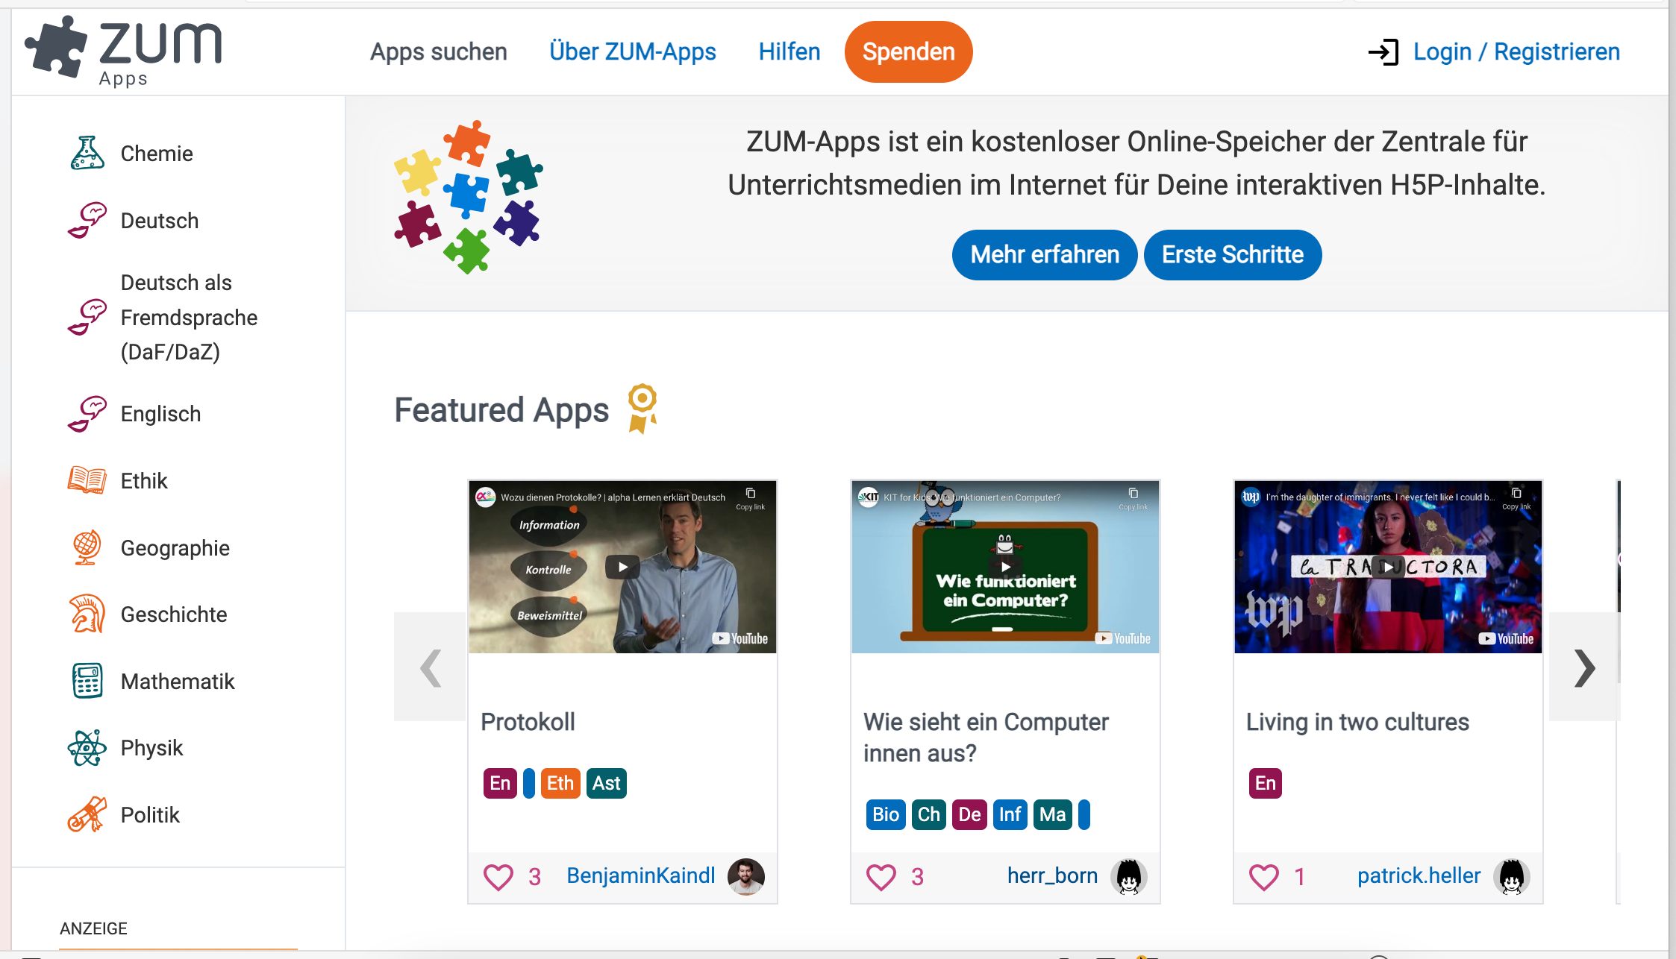
Task: Open the Chemie flask icon category
Action: (x=87, y=153)
